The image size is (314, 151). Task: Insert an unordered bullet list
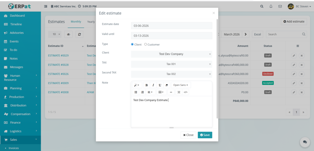pos(136,92)
